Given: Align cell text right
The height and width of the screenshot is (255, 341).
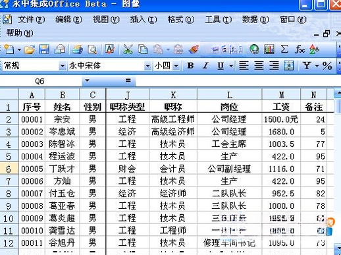Looking at the screenshot, I should 274,65.
